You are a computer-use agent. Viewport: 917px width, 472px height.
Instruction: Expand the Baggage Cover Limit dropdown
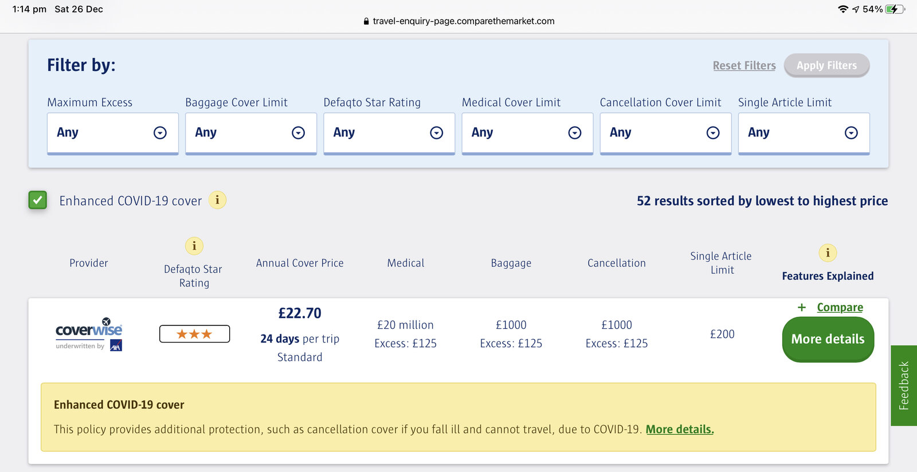[x=250, y=133]
